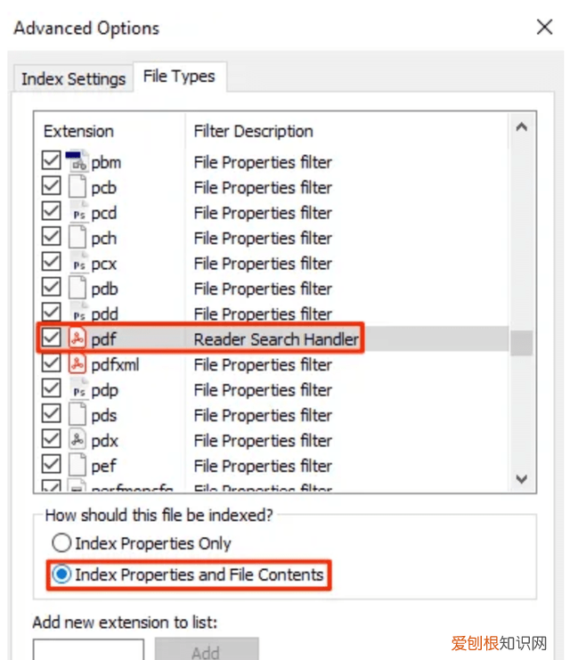Toggle the pcb extension checkbox
This screenshot has width=570, height=660.
52,187
